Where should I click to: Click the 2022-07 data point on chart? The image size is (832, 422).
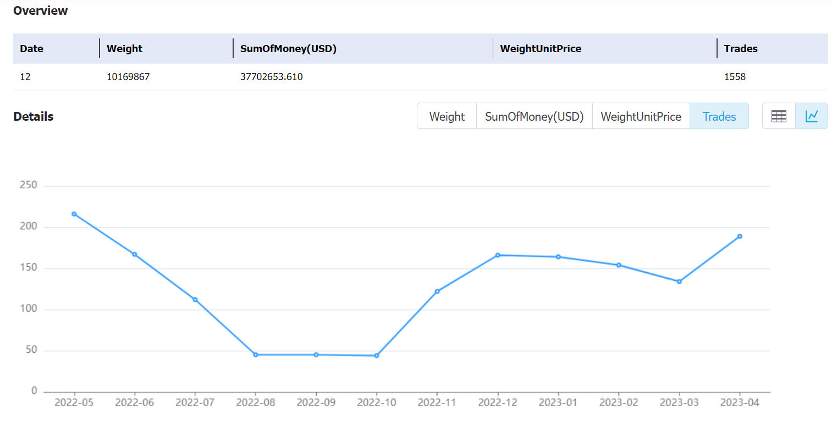(195, 300)
